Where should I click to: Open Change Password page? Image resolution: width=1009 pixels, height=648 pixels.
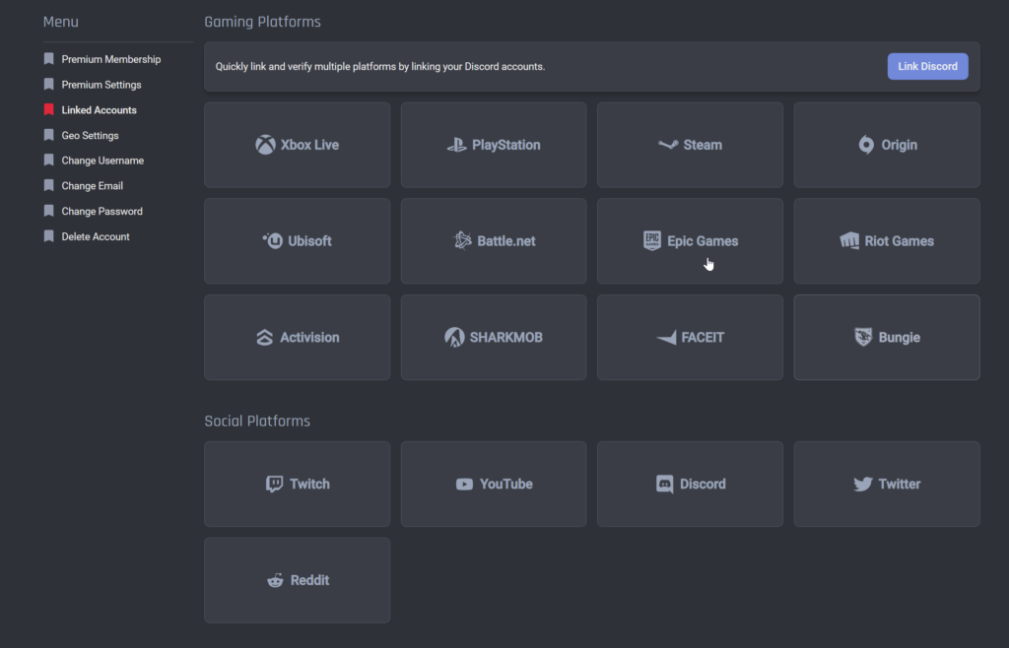tap(101, 212)
